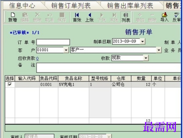Image resolution: width=183 pixels, height=138 pixels.
Task: Click the 货品名称 column header
Action: [73, 79]
